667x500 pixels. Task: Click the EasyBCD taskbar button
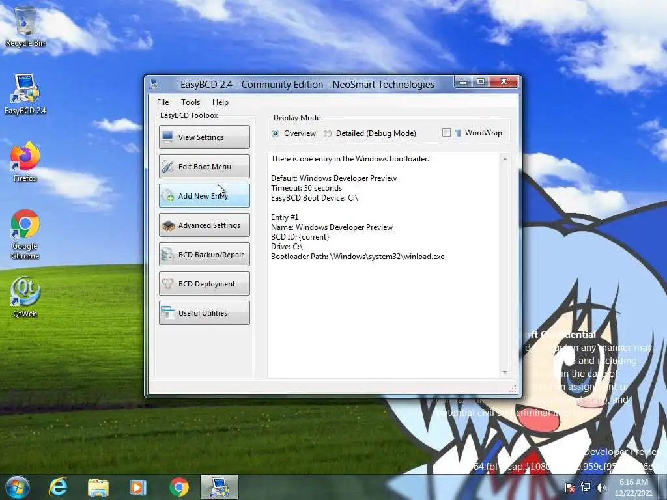(x=220, y=487)
